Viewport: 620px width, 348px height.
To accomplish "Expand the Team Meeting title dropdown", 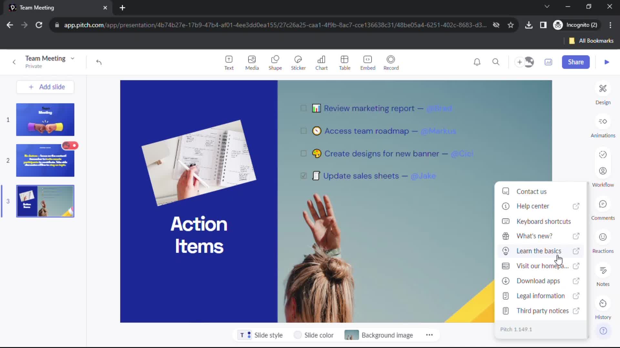I will [x=72, y=58].
